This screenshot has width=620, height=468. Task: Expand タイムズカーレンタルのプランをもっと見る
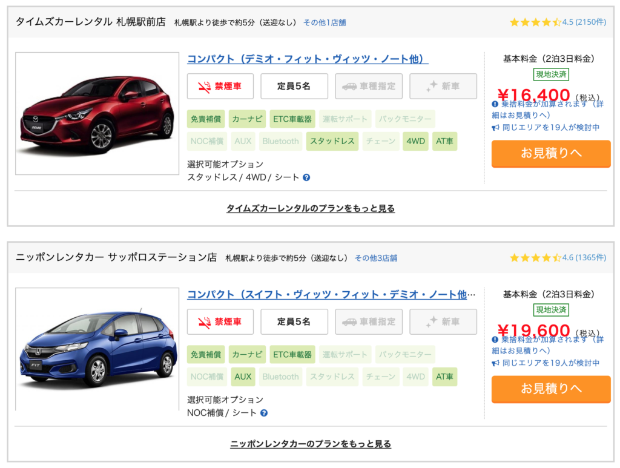point(311,208)
